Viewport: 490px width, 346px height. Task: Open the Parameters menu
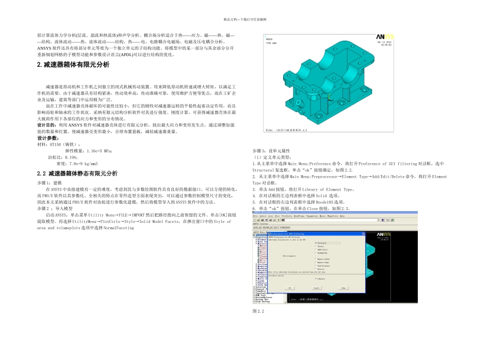[x=312, y=216]
